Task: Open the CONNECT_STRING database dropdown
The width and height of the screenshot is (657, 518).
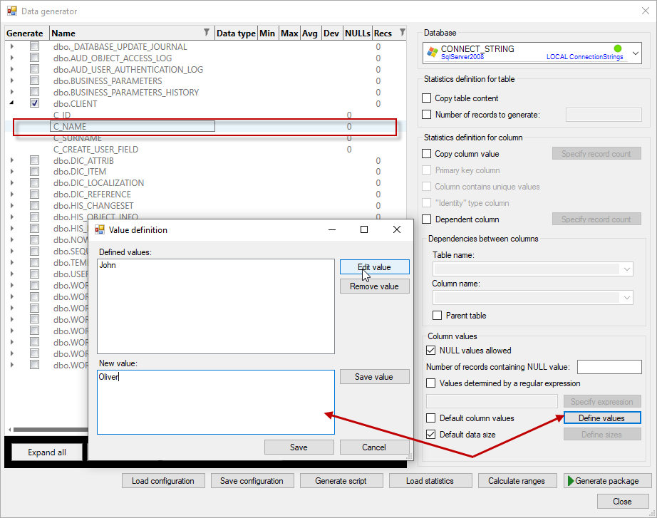Action: (x=635, y=53)
